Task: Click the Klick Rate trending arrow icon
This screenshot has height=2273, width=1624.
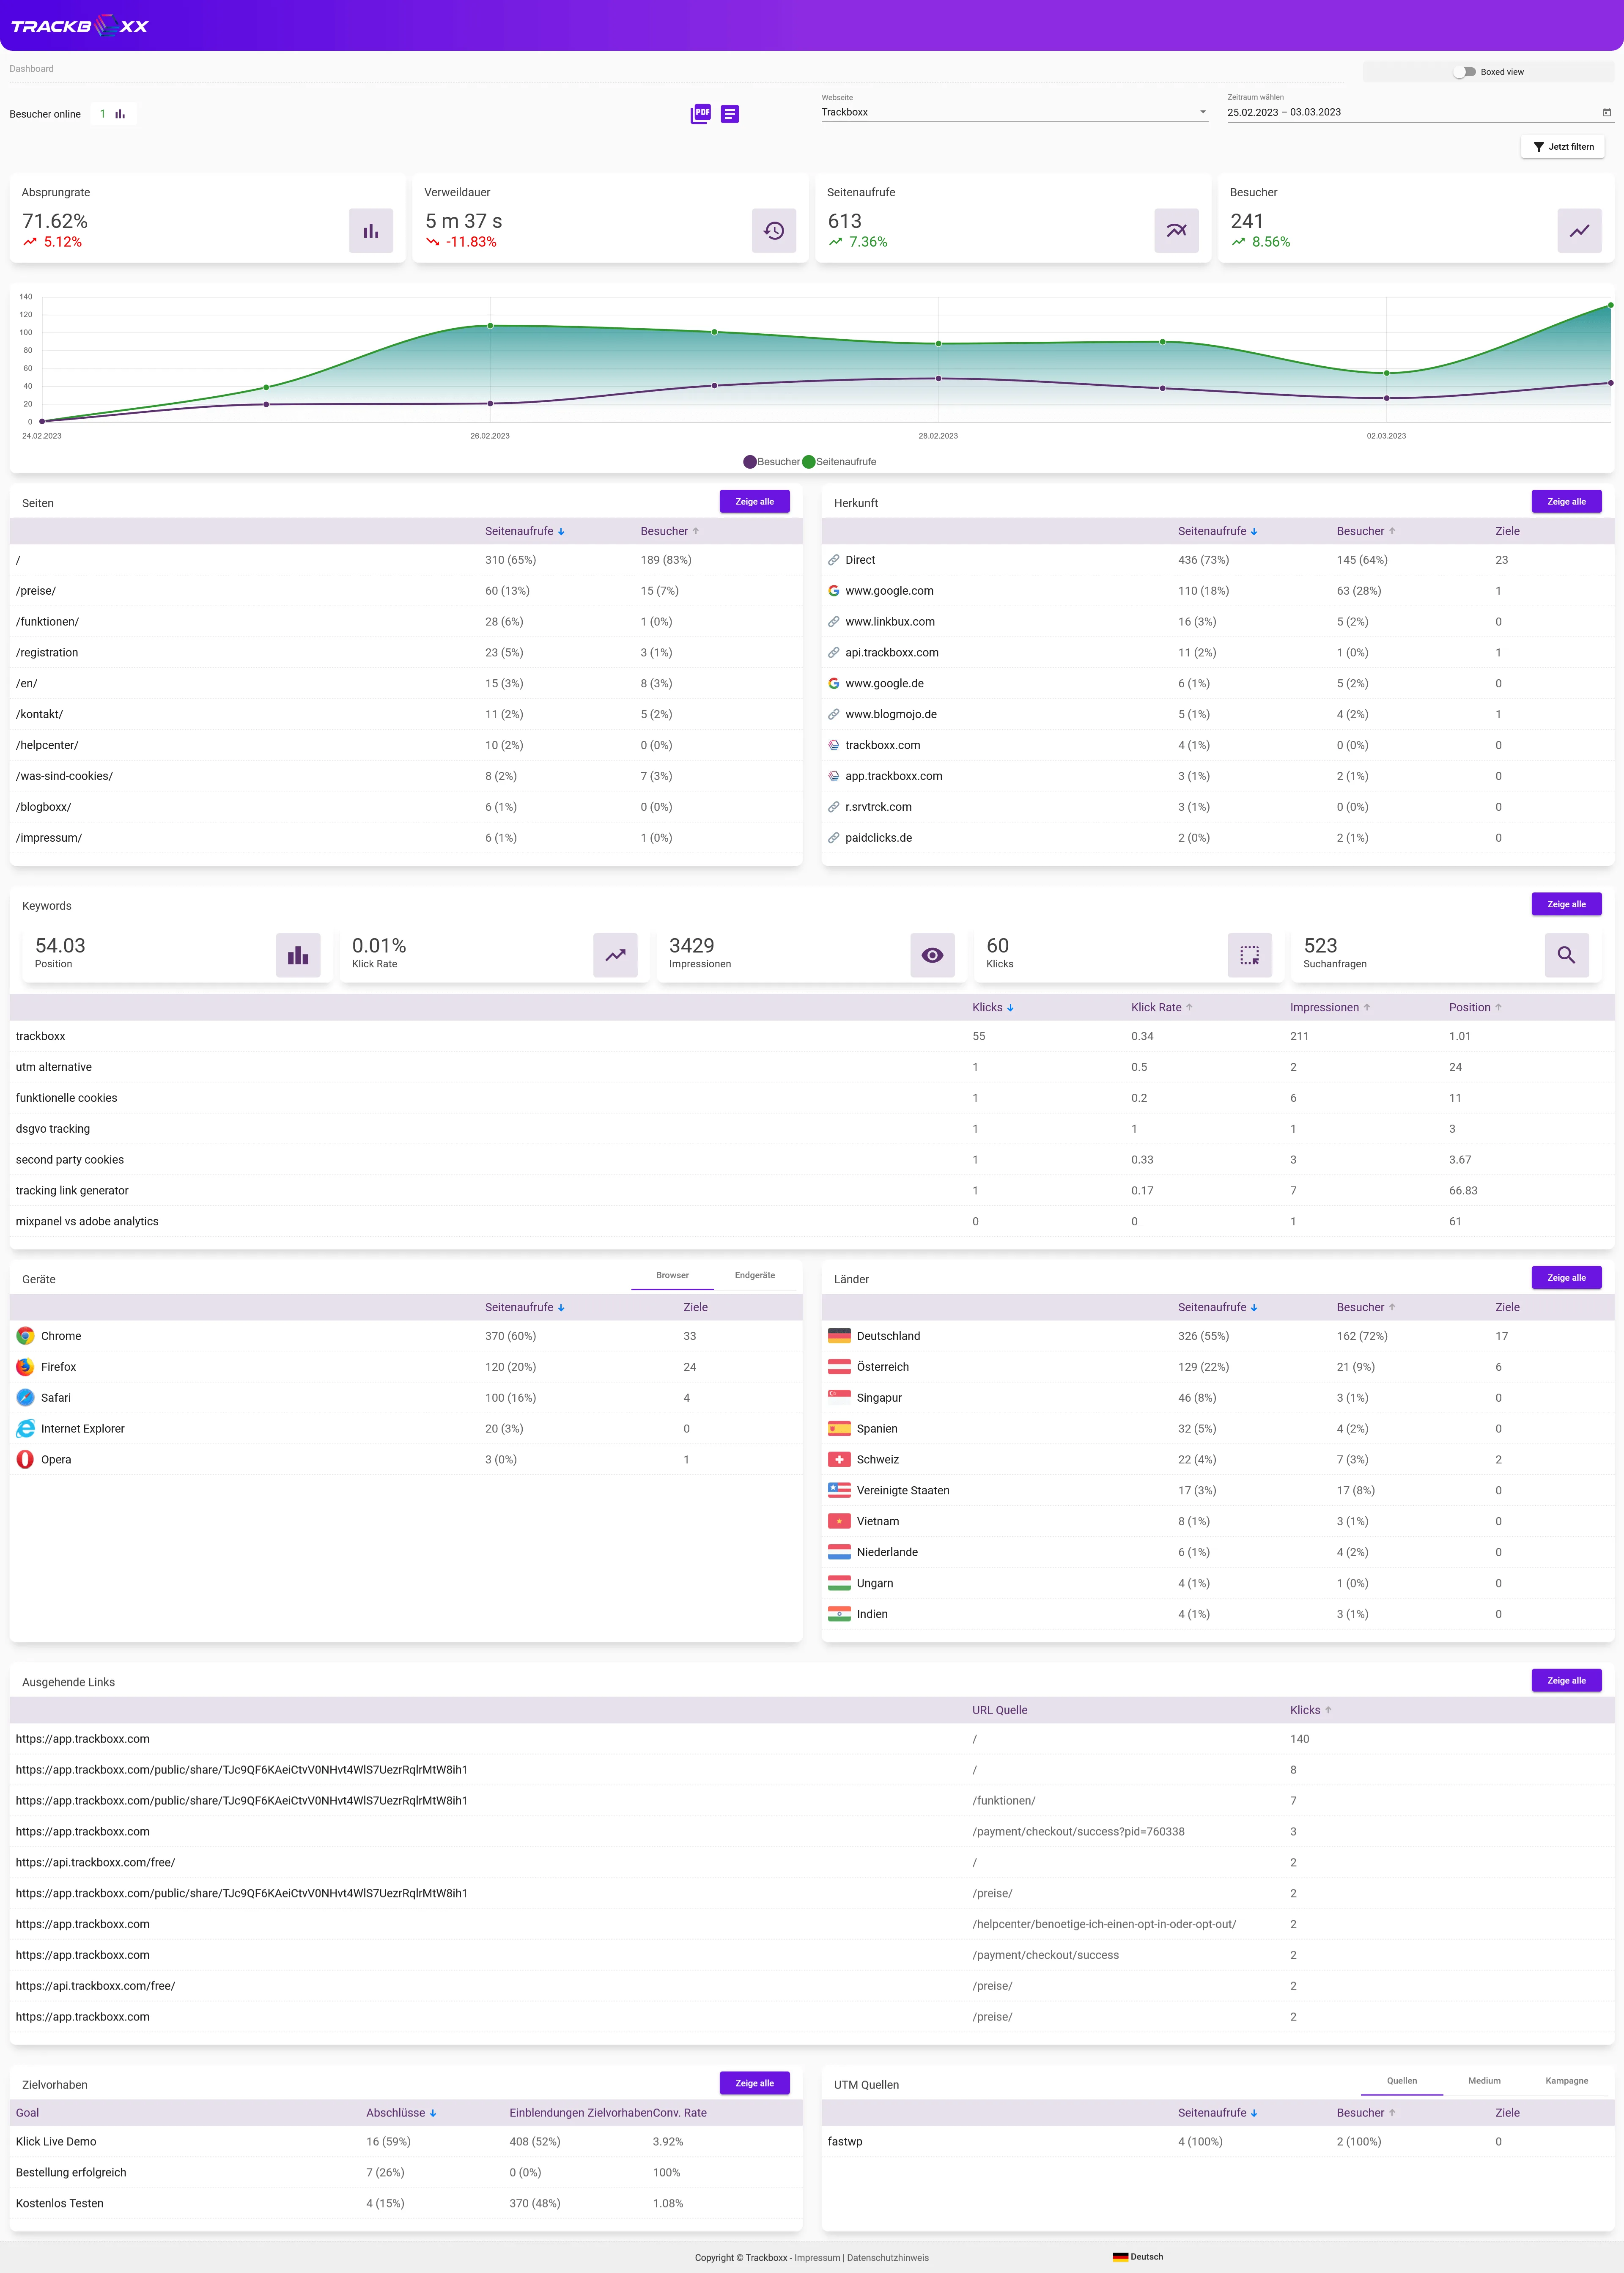Action: 615,955
